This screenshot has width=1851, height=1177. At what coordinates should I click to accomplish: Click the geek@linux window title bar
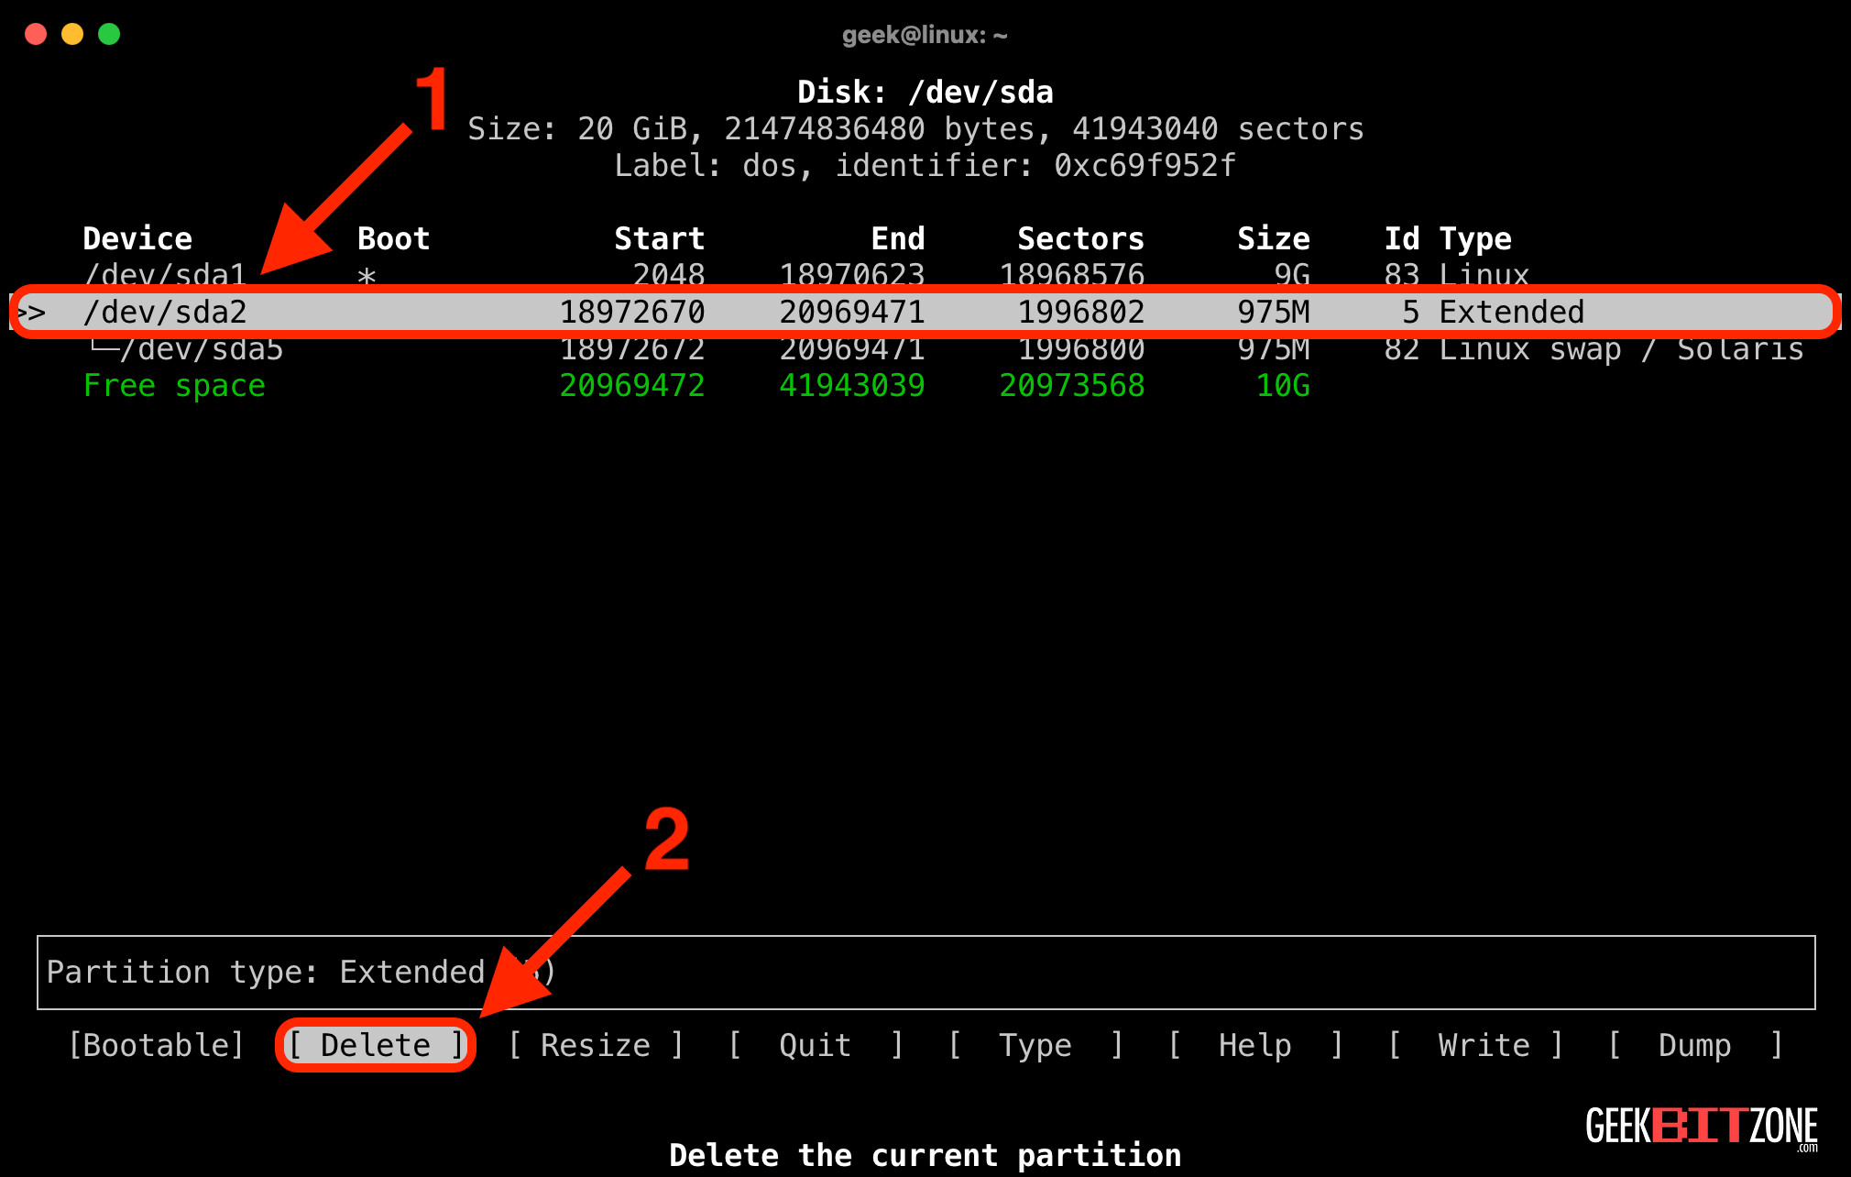925,34
